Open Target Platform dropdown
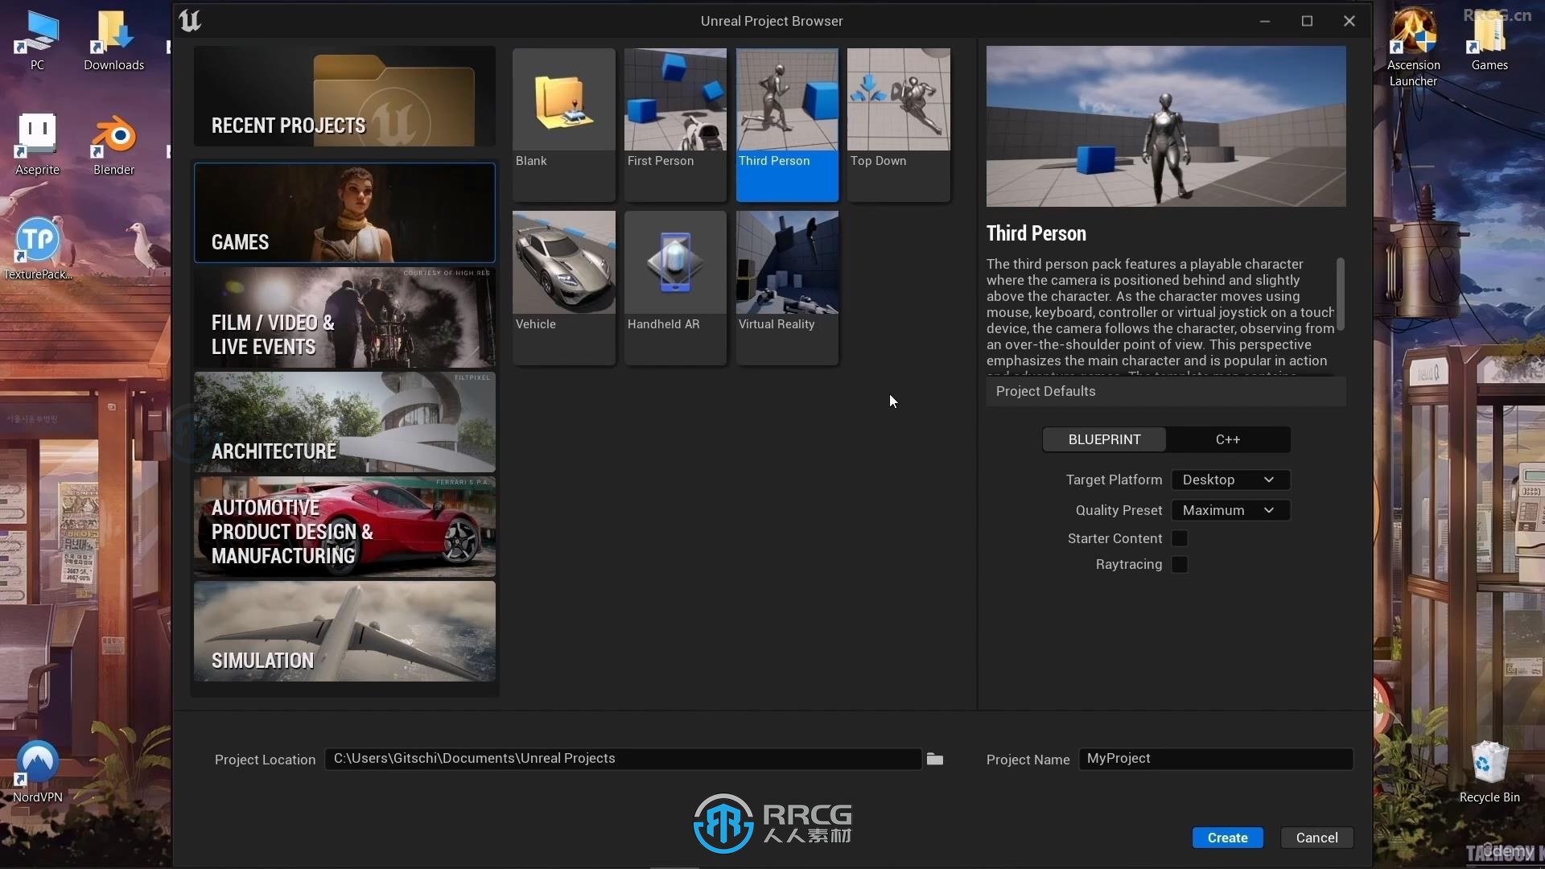 point(1230,480)
